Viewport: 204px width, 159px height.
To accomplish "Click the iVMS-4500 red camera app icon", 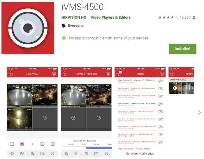I will click(28, 28).
